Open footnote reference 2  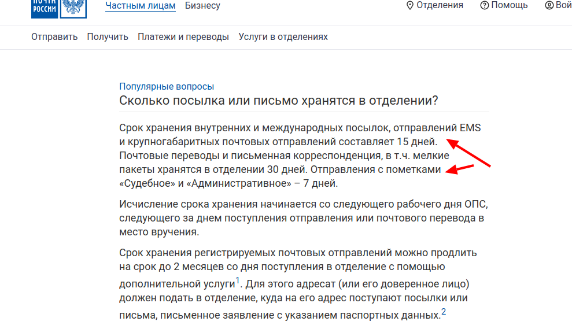(444, 312)
